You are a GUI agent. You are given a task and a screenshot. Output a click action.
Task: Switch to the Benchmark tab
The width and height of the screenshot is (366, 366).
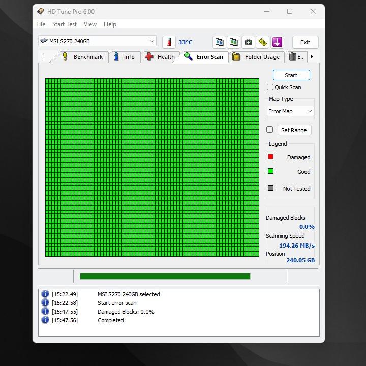pos(82,57)
